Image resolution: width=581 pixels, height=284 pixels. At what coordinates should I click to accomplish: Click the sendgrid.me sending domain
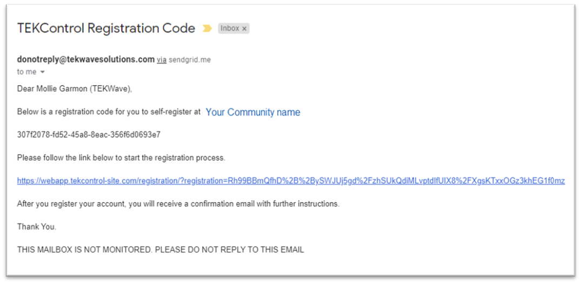190,60
